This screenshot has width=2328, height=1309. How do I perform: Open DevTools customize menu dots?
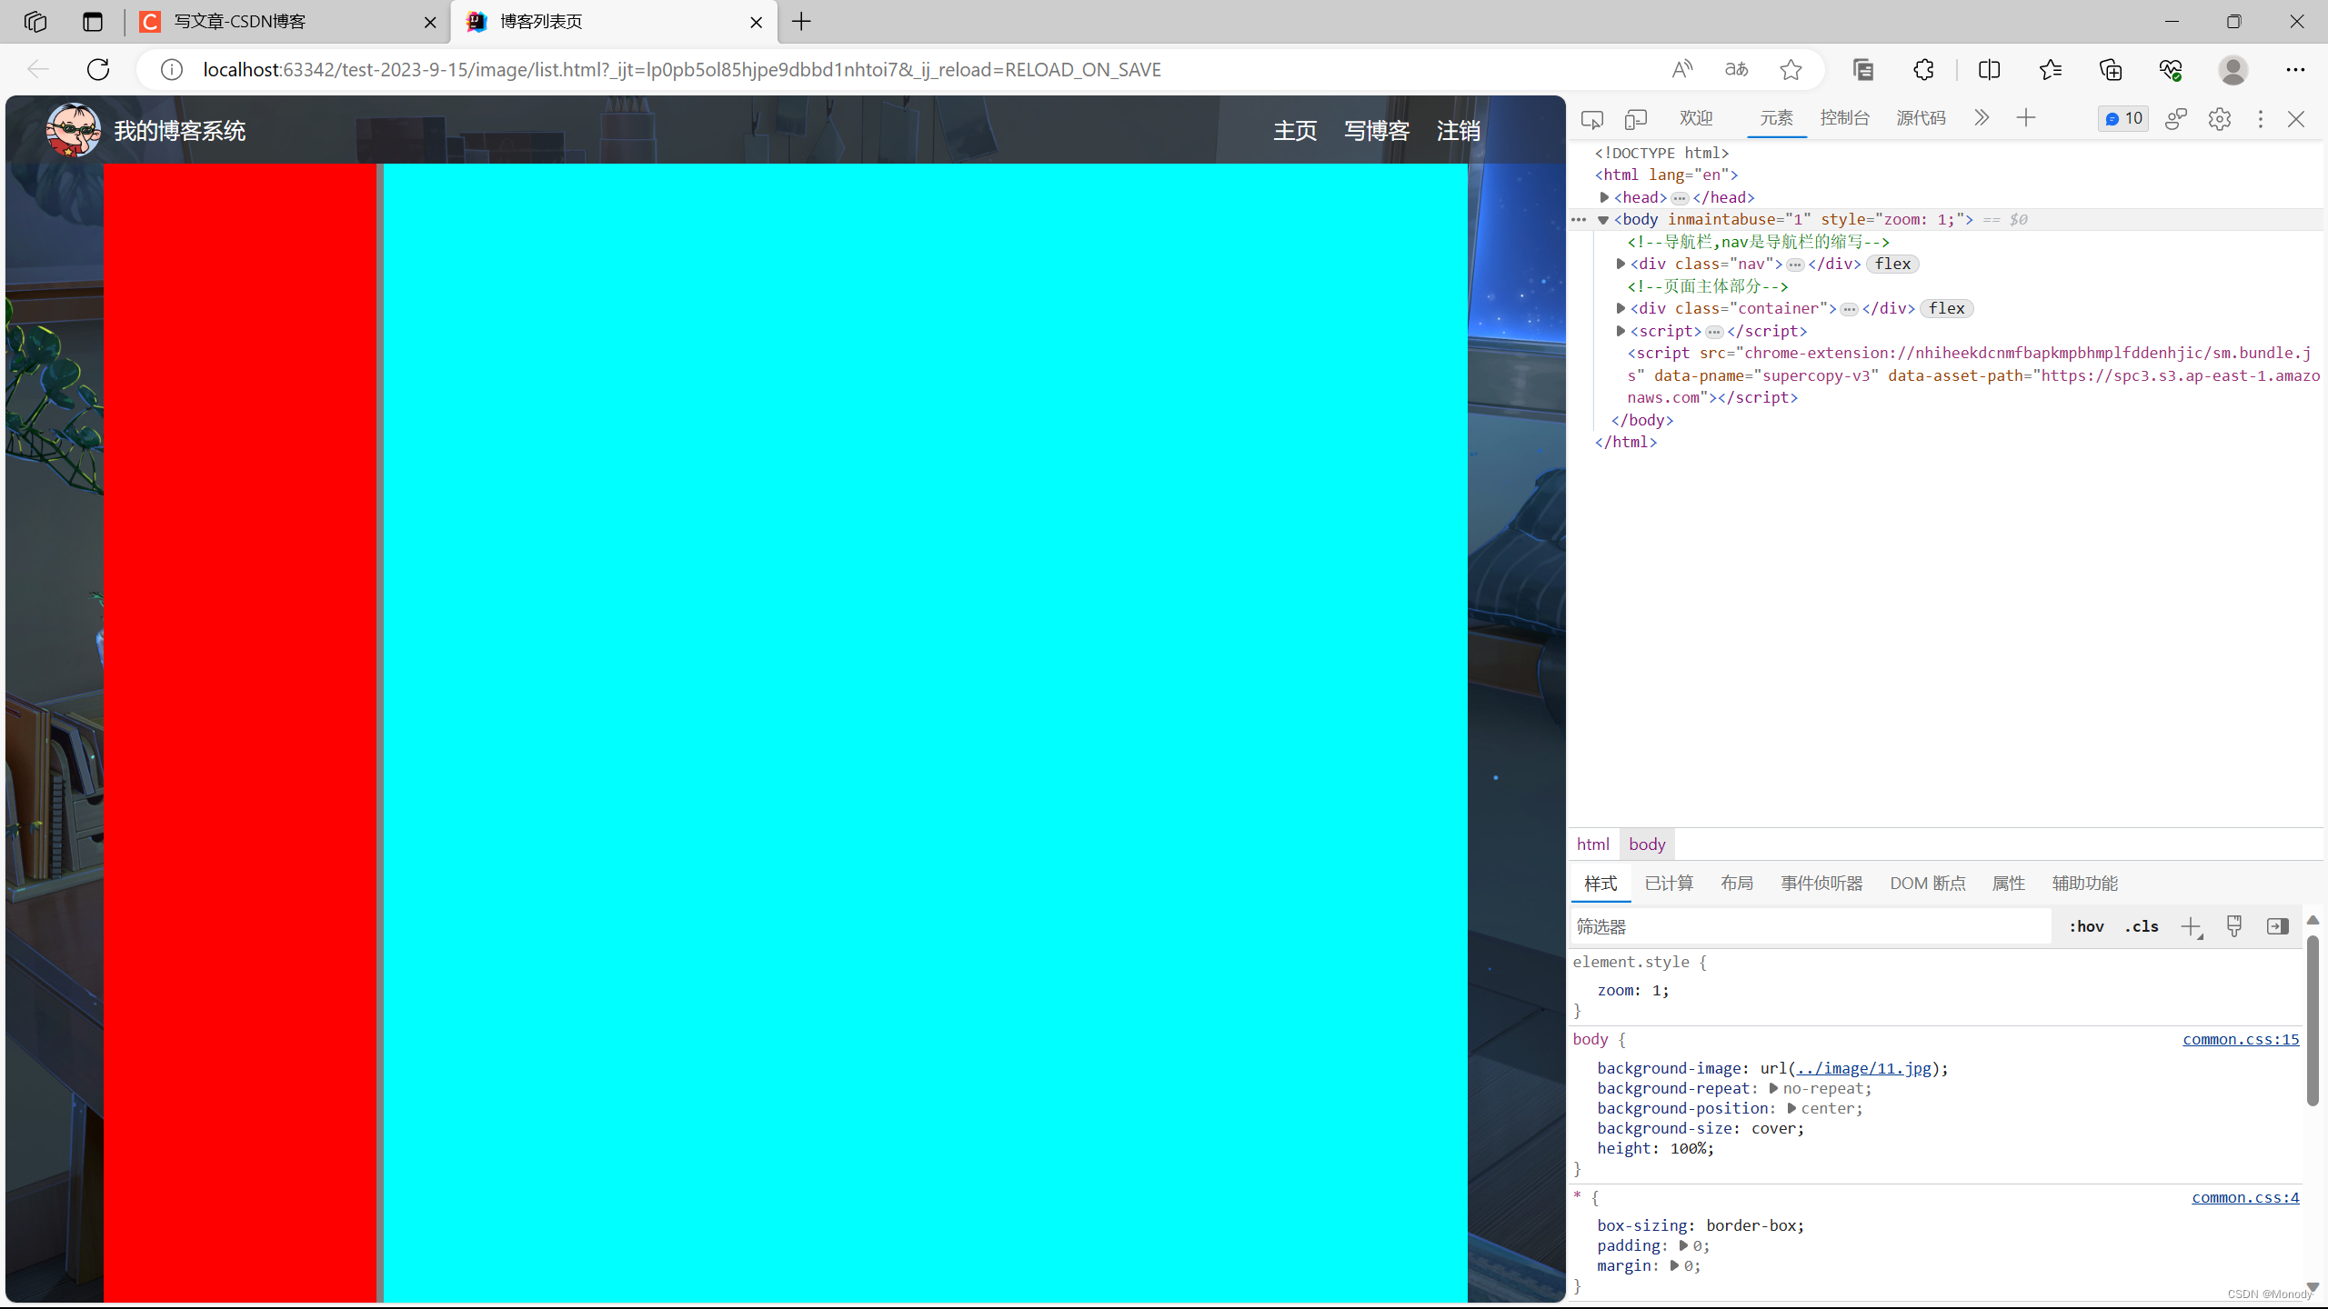[2261, 119]
